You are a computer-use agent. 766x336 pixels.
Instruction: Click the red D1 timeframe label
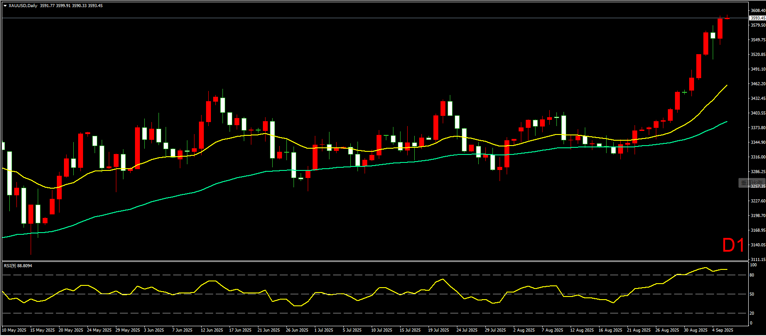pos(733,245)
